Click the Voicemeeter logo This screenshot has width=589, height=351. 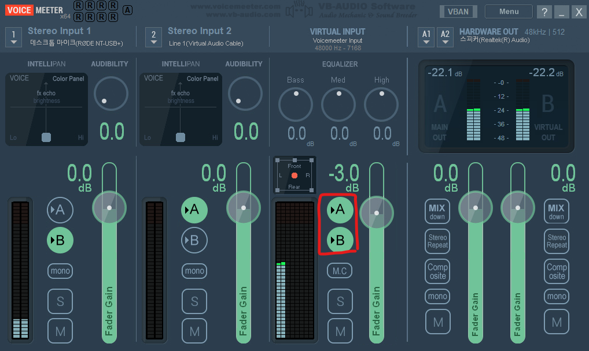34,10
